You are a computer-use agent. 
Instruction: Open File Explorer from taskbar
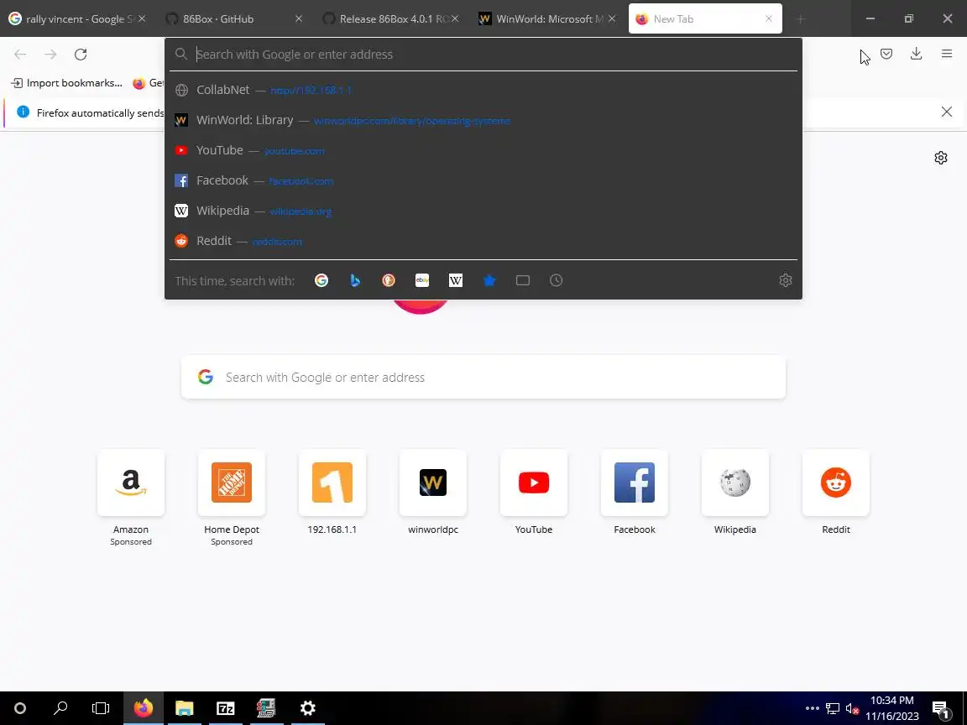click(185, 708)
